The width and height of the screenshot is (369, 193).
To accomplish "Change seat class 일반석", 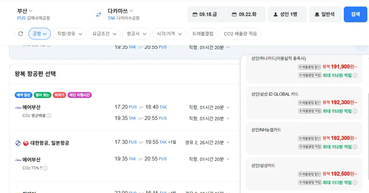I will tap(325, 14).
